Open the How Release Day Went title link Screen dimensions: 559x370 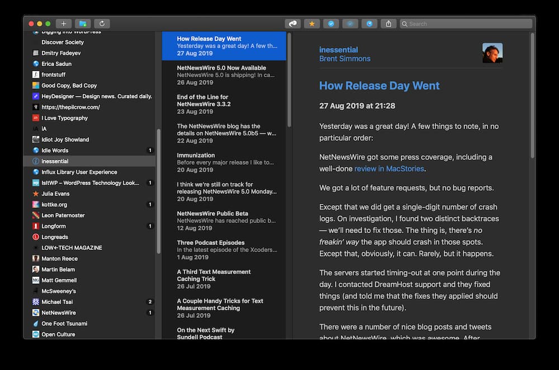[x=380, y=86]
